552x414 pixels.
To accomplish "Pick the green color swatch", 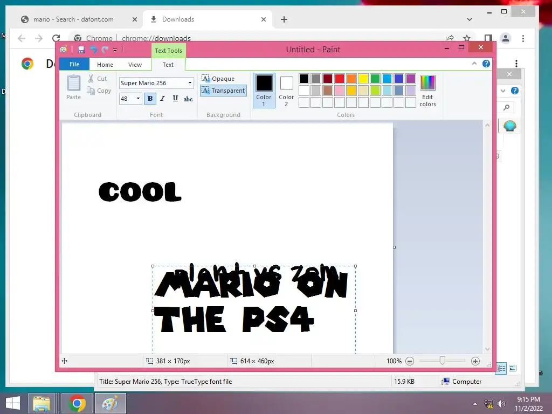I will pos(375,79).
